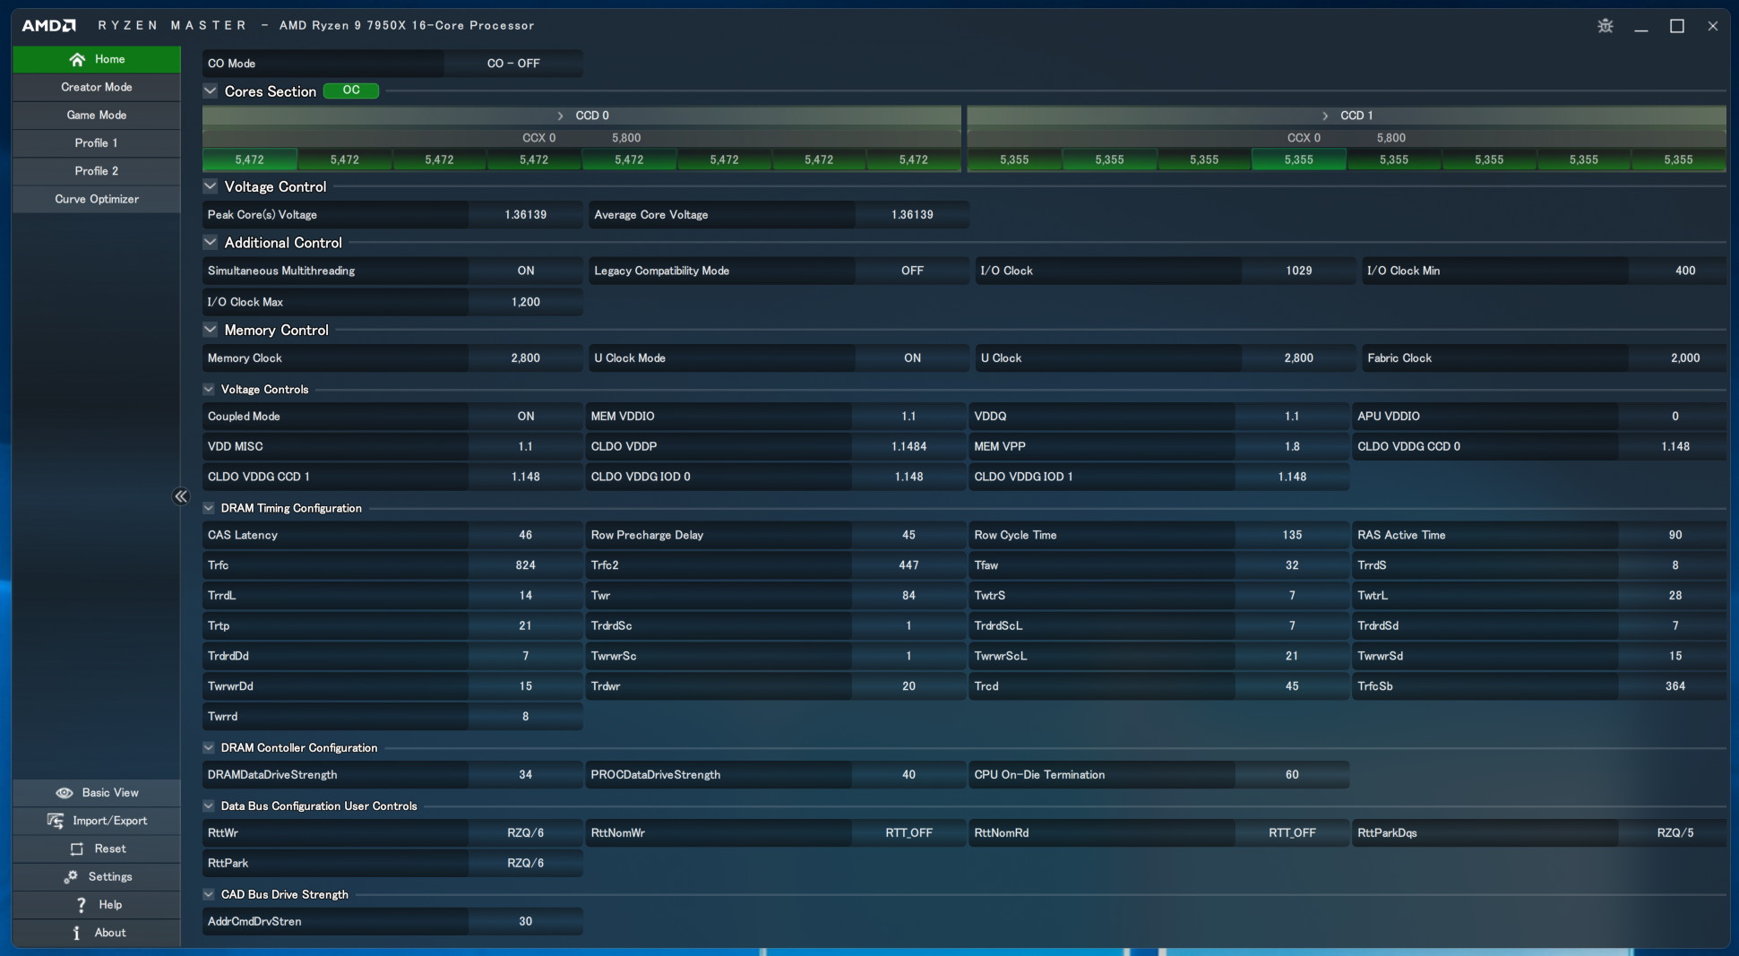Click the Home house icon in sidebar

77,59
